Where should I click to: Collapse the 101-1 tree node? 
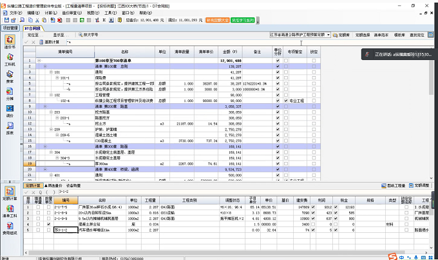click(x=57, y=78)
